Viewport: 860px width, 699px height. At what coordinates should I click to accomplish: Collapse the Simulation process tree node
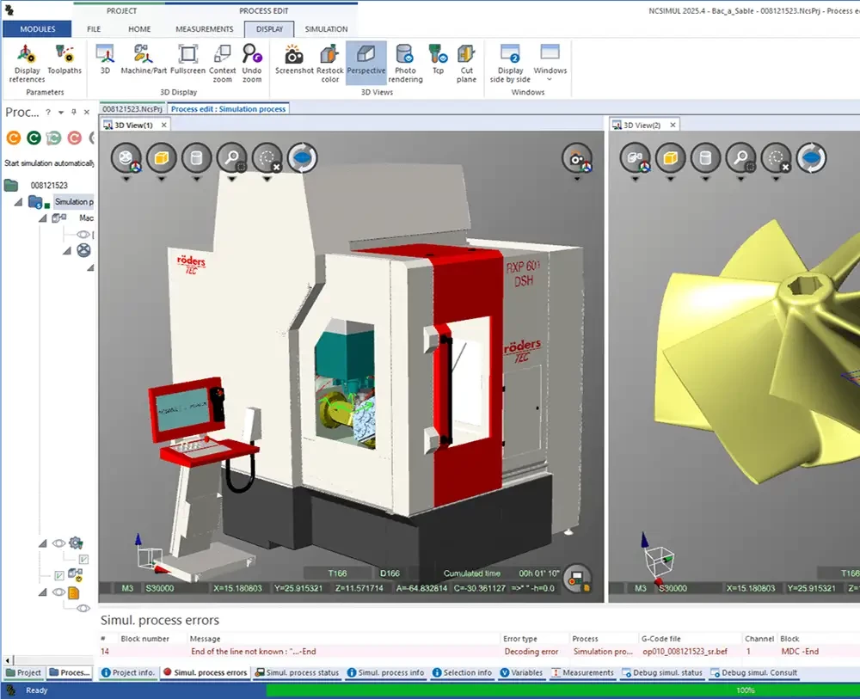click(18, 202)
